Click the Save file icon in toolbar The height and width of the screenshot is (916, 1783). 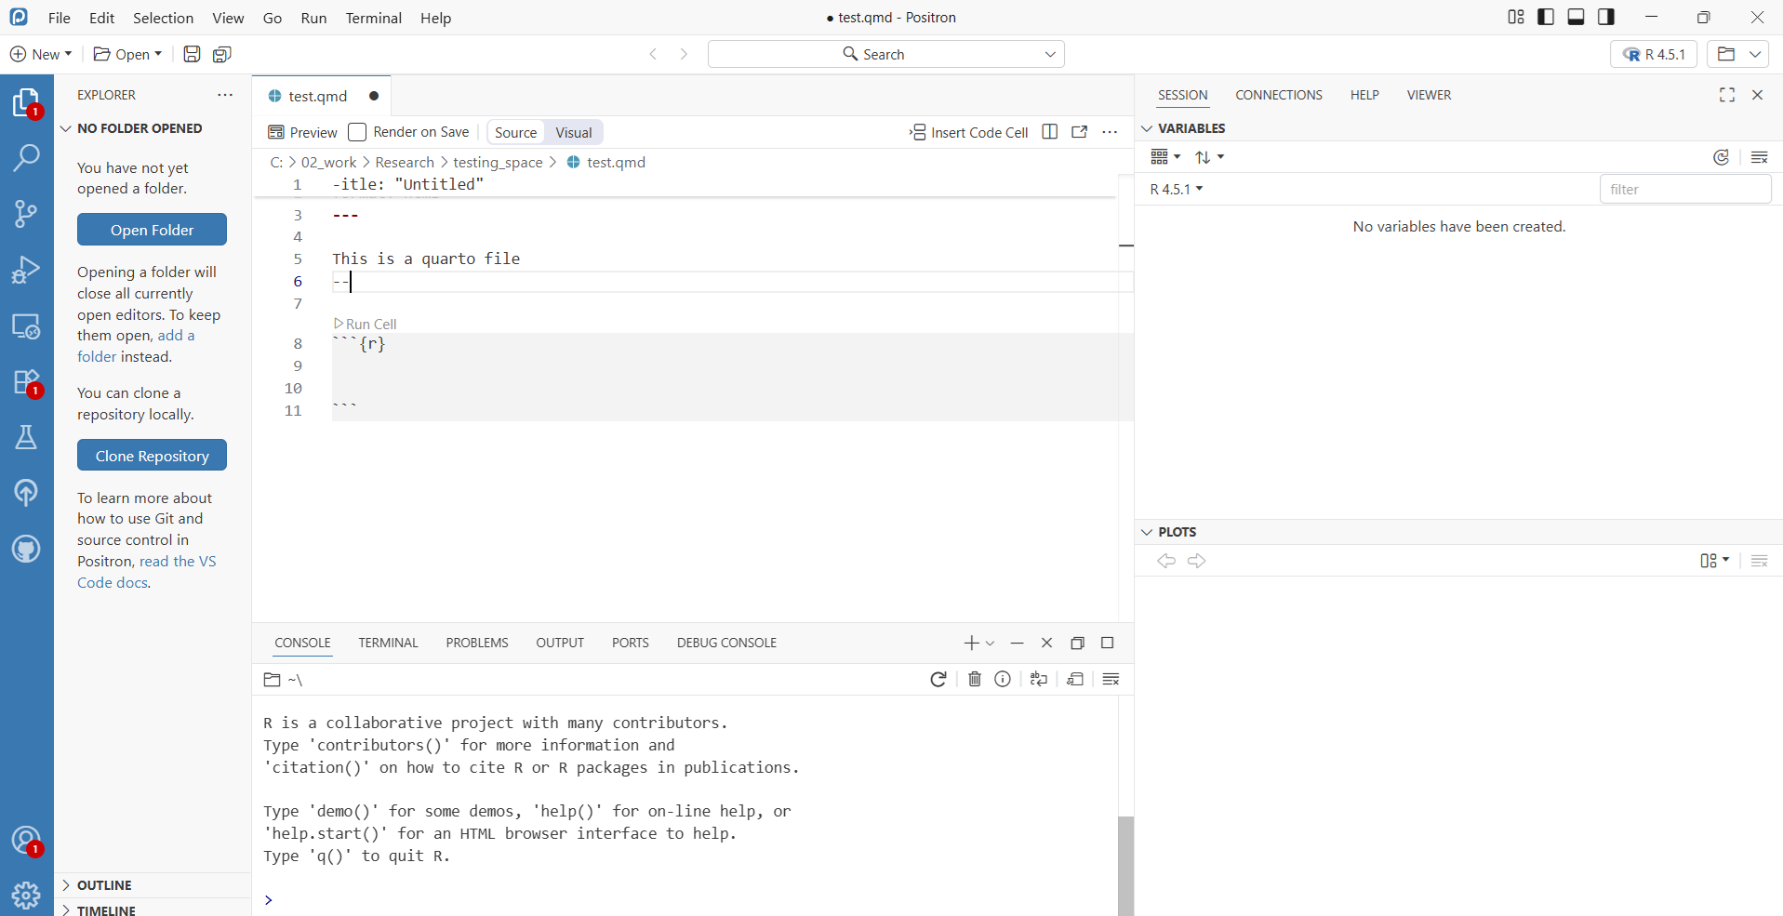(192, 54)
